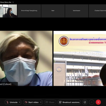Viewport: 106px width, 106px height.
Task: Click the Show Menu Bar label
Action: 6,2
